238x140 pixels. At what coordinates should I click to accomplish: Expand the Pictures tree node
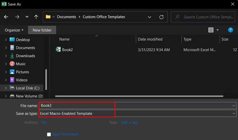coord(6,72)
